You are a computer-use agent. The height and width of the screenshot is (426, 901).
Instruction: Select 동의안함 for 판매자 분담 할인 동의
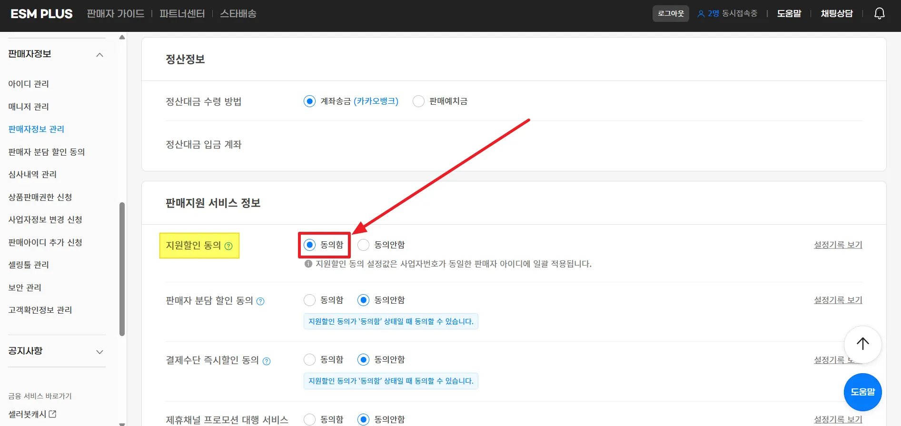pyautogui.click(x=363, y=300)
